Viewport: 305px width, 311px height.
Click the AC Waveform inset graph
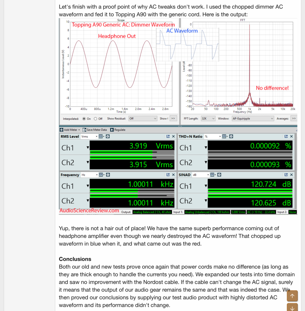pyautogui.click(x=188, y=44)
